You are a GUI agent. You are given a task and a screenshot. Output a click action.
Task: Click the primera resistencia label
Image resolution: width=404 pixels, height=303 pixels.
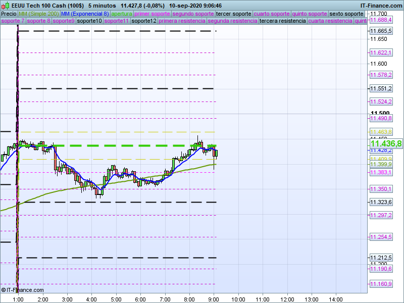[182, 21]
